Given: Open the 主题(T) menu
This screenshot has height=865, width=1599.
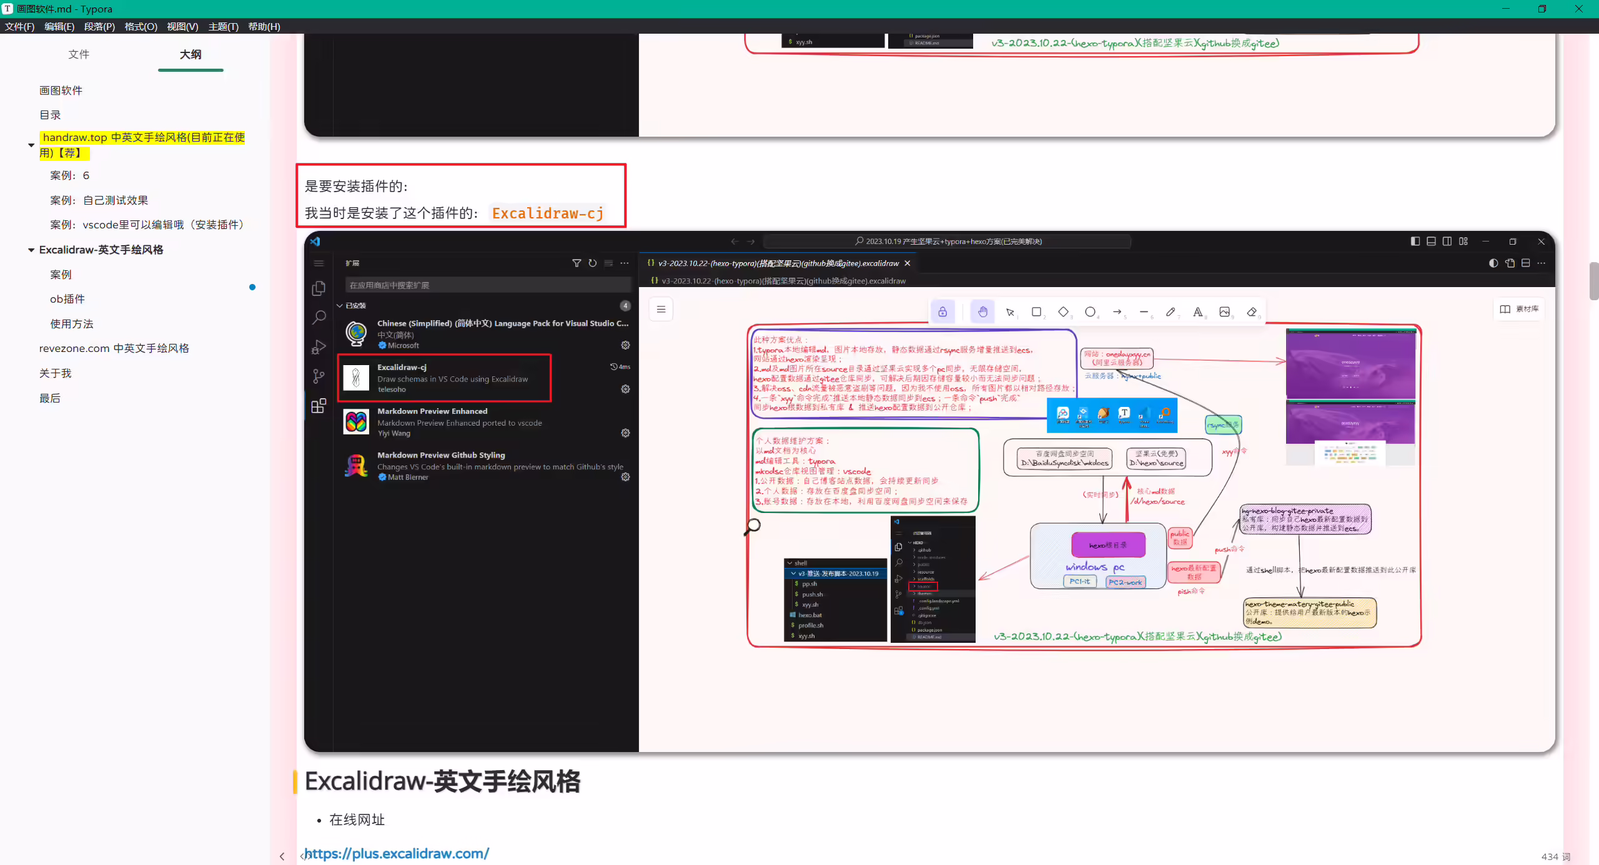Looking at the screenshot, I should (x=223, y=27).
